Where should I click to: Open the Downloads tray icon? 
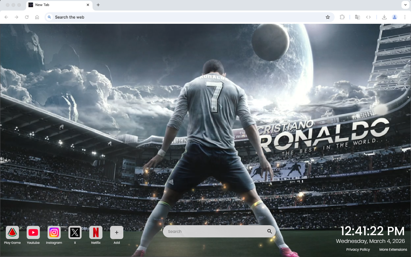[x=384, y=17]
